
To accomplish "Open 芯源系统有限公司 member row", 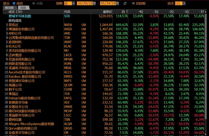I will [x=21, y=59].
